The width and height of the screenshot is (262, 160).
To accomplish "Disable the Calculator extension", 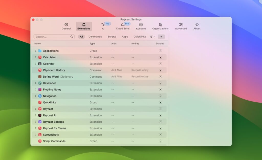I will (x=160, y=57).
